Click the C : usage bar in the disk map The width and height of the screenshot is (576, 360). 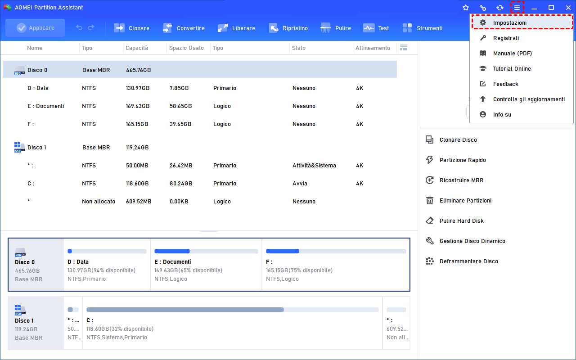[x=232, y=310]
